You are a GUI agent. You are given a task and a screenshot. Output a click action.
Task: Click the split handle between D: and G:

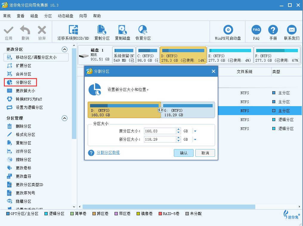tap(160, 110)
